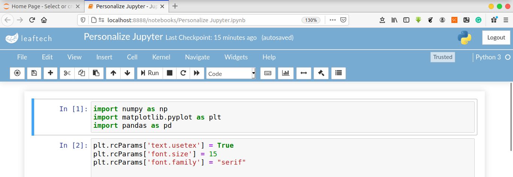Toggle the table of contents list icon
513x177 pixels.
click(x=338, y=73)
